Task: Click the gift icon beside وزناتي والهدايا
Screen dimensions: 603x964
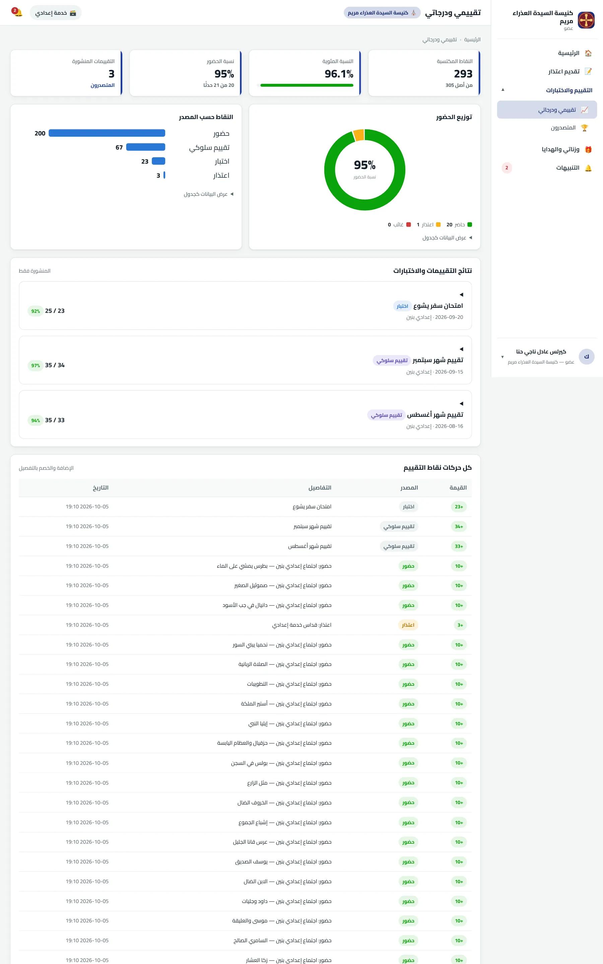Action: (x=588, y=149)
